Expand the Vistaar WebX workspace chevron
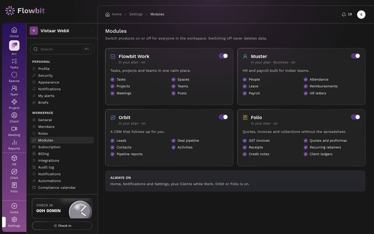 point(92,31)
